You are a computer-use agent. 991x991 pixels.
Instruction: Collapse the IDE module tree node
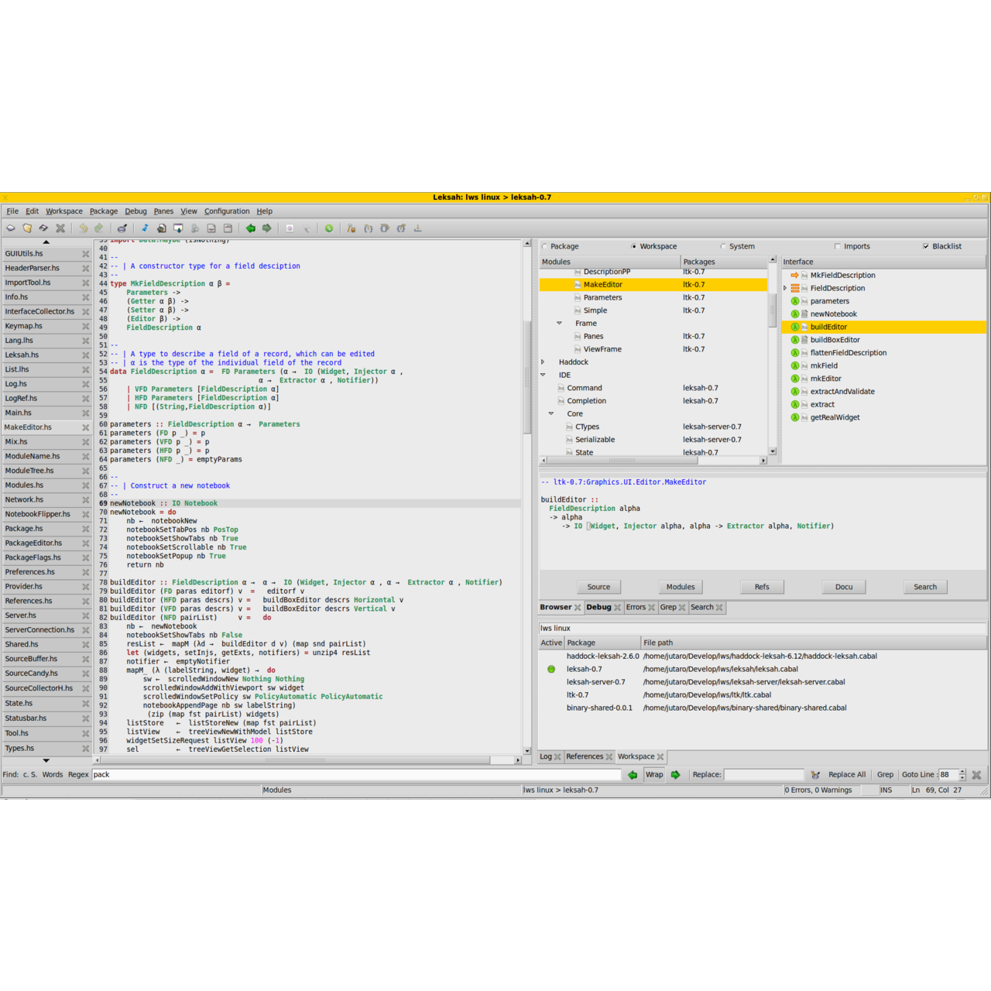(543, 375)
